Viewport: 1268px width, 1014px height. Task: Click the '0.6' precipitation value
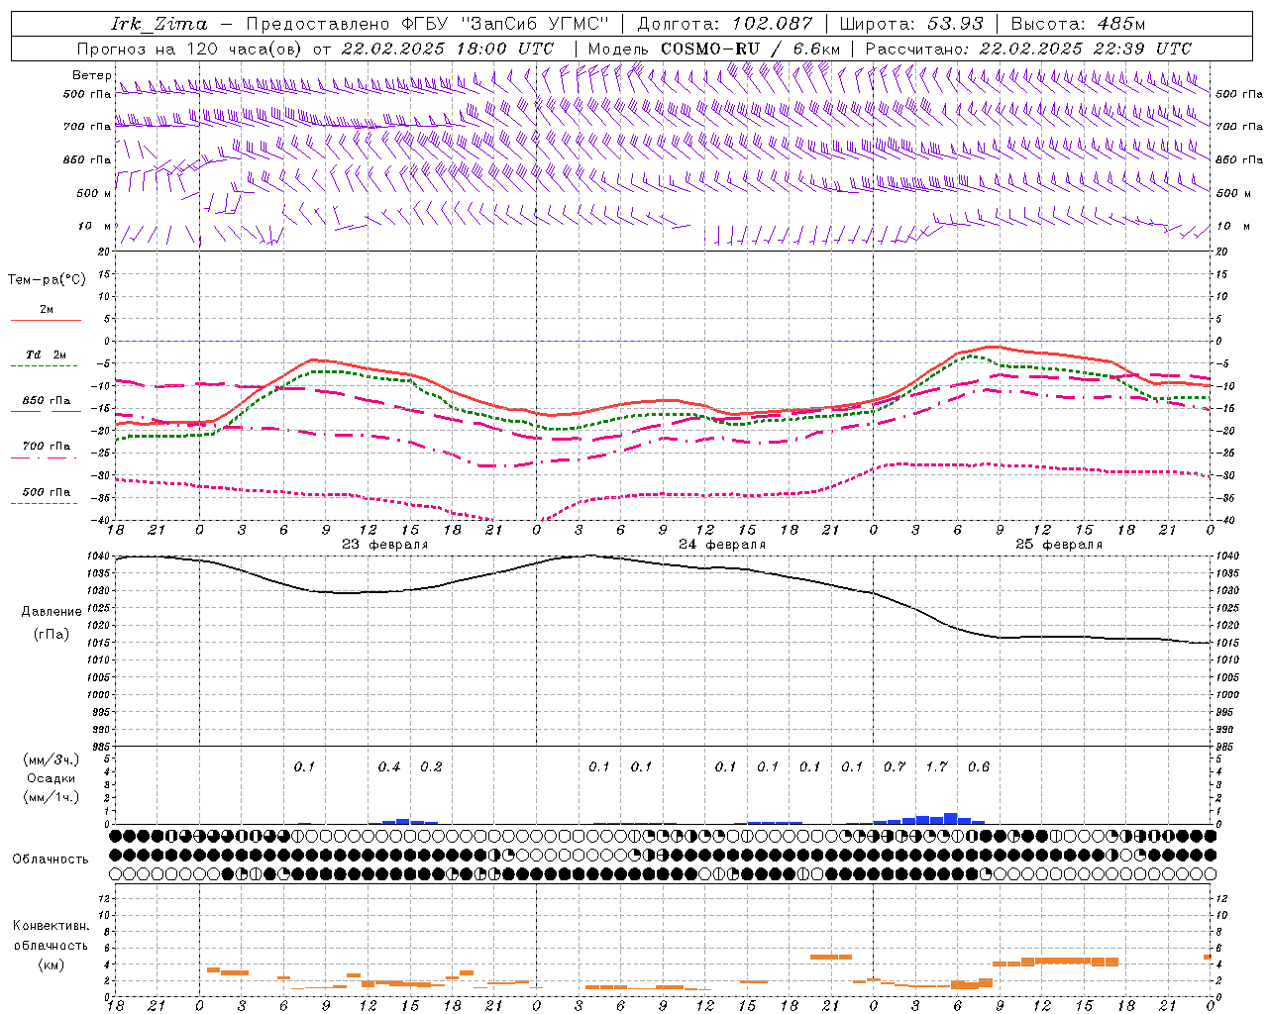point(979,766)
